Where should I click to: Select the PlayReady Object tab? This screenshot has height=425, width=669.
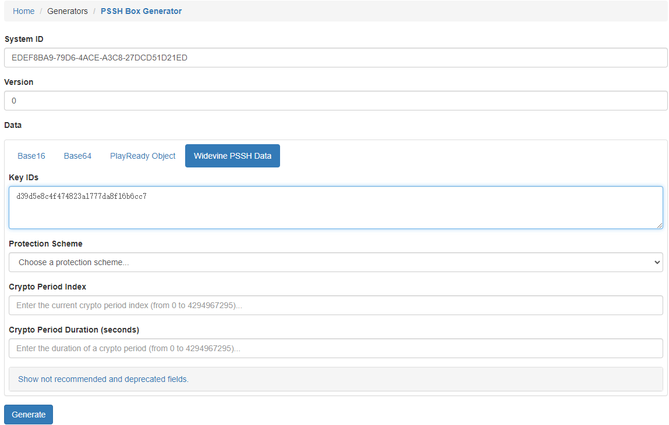(143, 156)
